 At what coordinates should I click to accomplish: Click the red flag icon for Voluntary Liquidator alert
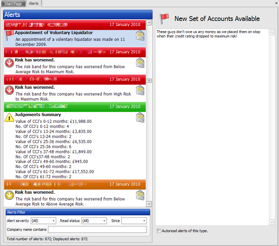click(x=9, y=34)
